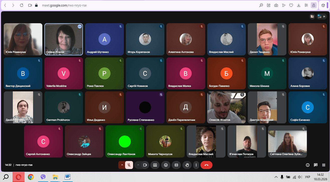Expand audio settings arrow beside the microphone

point(122,165)
